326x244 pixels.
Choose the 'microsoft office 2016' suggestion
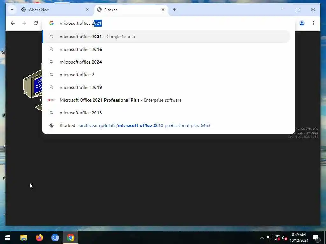coord(166,49)
